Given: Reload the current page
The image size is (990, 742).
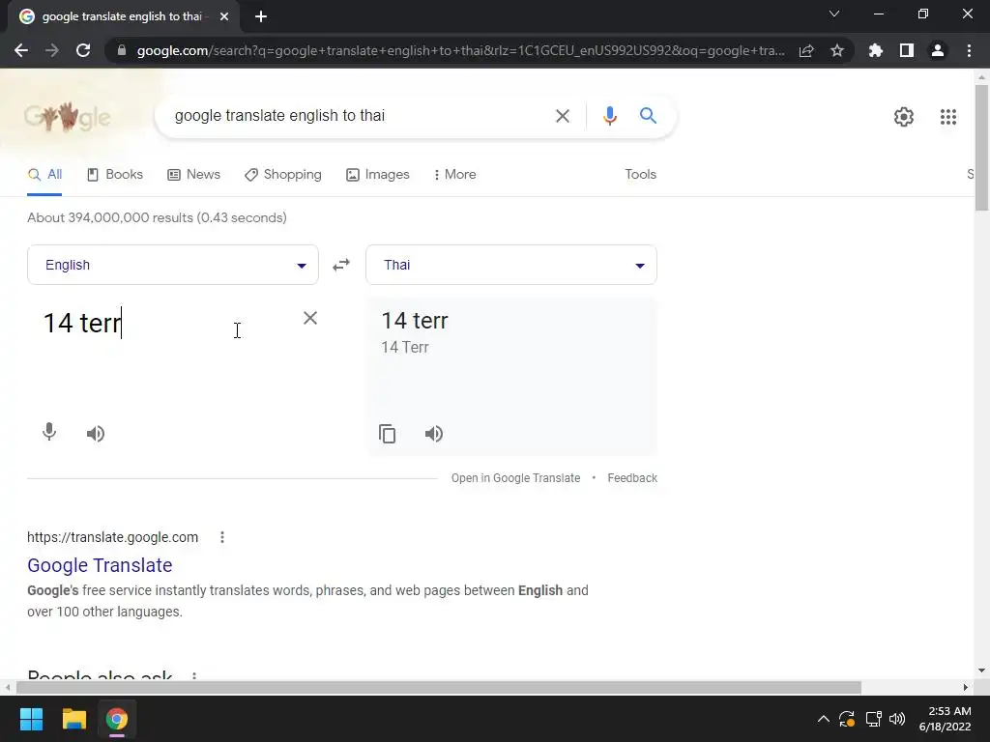Looking at the screenshot, I should [x=83, y=50].
